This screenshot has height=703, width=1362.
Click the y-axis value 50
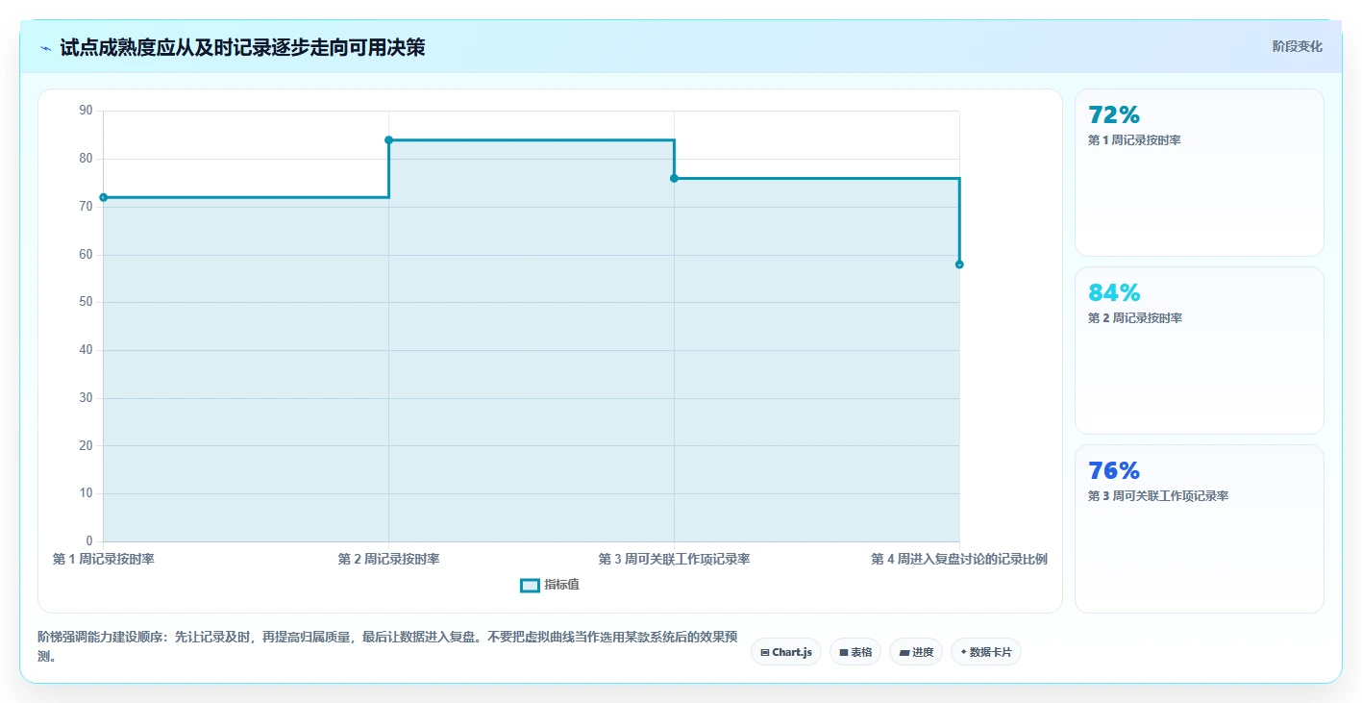coord(87,302)
